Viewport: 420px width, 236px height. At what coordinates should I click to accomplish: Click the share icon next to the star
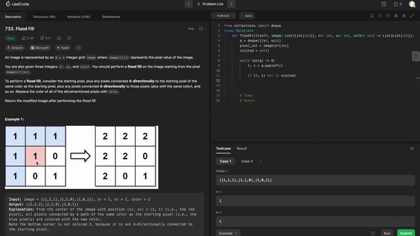click(x=69, y=38)
